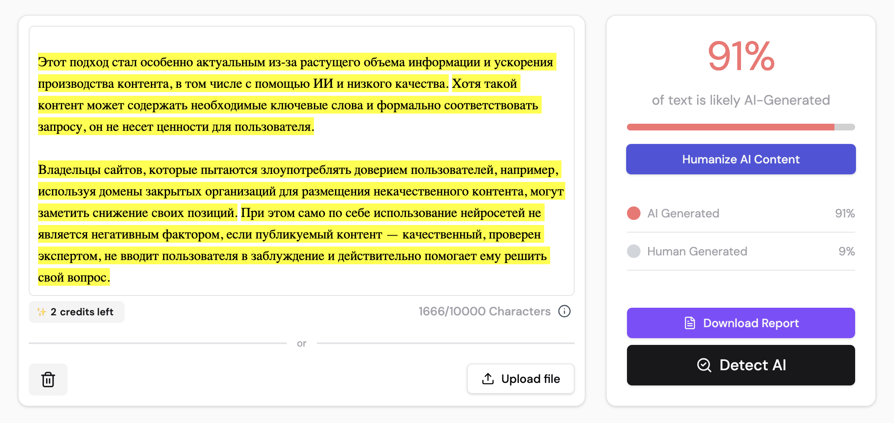
Task: Click the sentence starting "Этот подход"
Action: click(296, 62)
